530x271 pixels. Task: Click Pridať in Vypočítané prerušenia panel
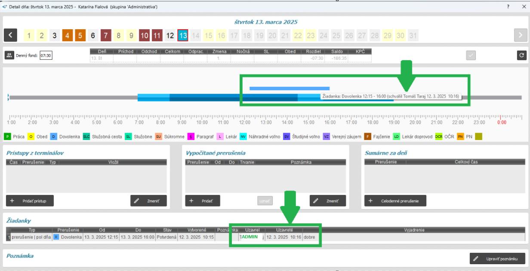[203, 201]
